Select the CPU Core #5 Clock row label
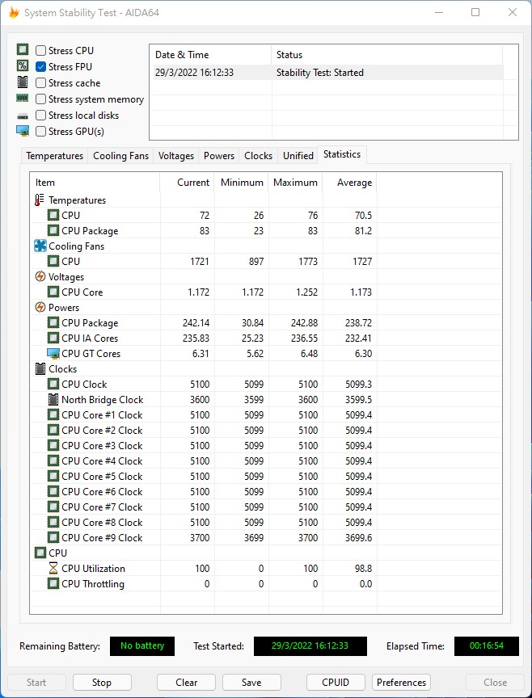 (x=102, y=477)
